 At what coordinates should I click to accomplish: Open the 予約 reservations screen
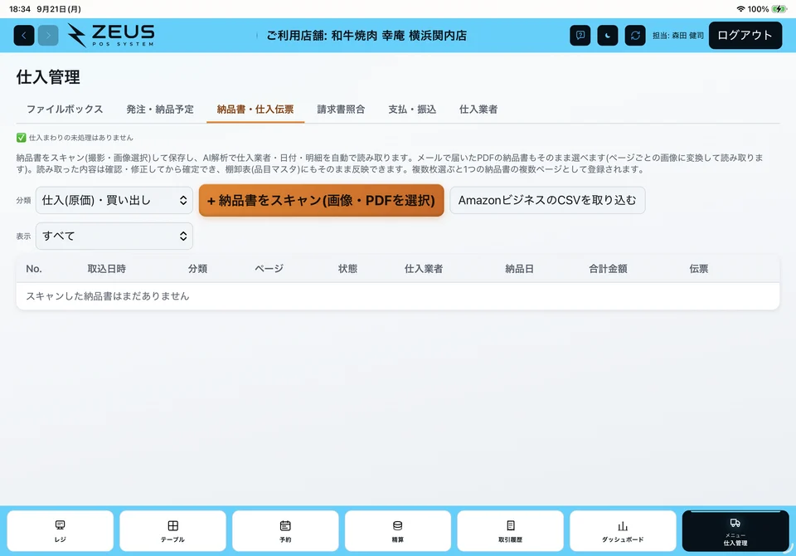pyautogui.click(x=285, y=531)
